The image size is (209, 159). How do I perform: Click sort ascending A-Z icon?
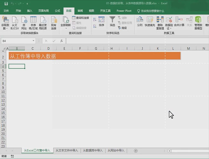(x=95, y=19)
